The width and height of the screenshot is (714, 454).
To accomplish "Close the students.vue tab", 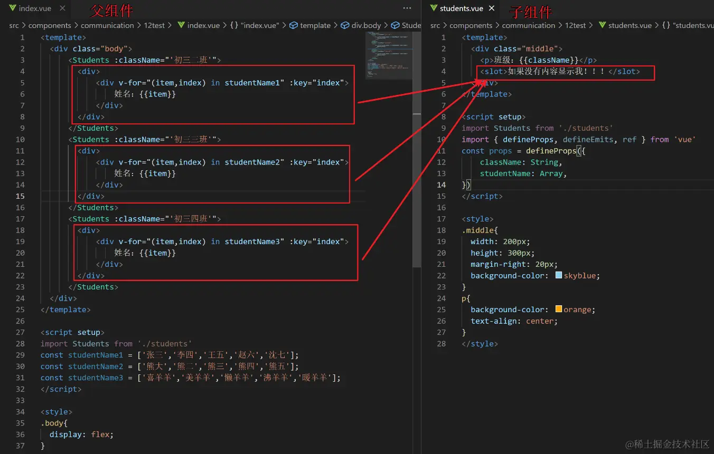I will click(x=492, y=8).
